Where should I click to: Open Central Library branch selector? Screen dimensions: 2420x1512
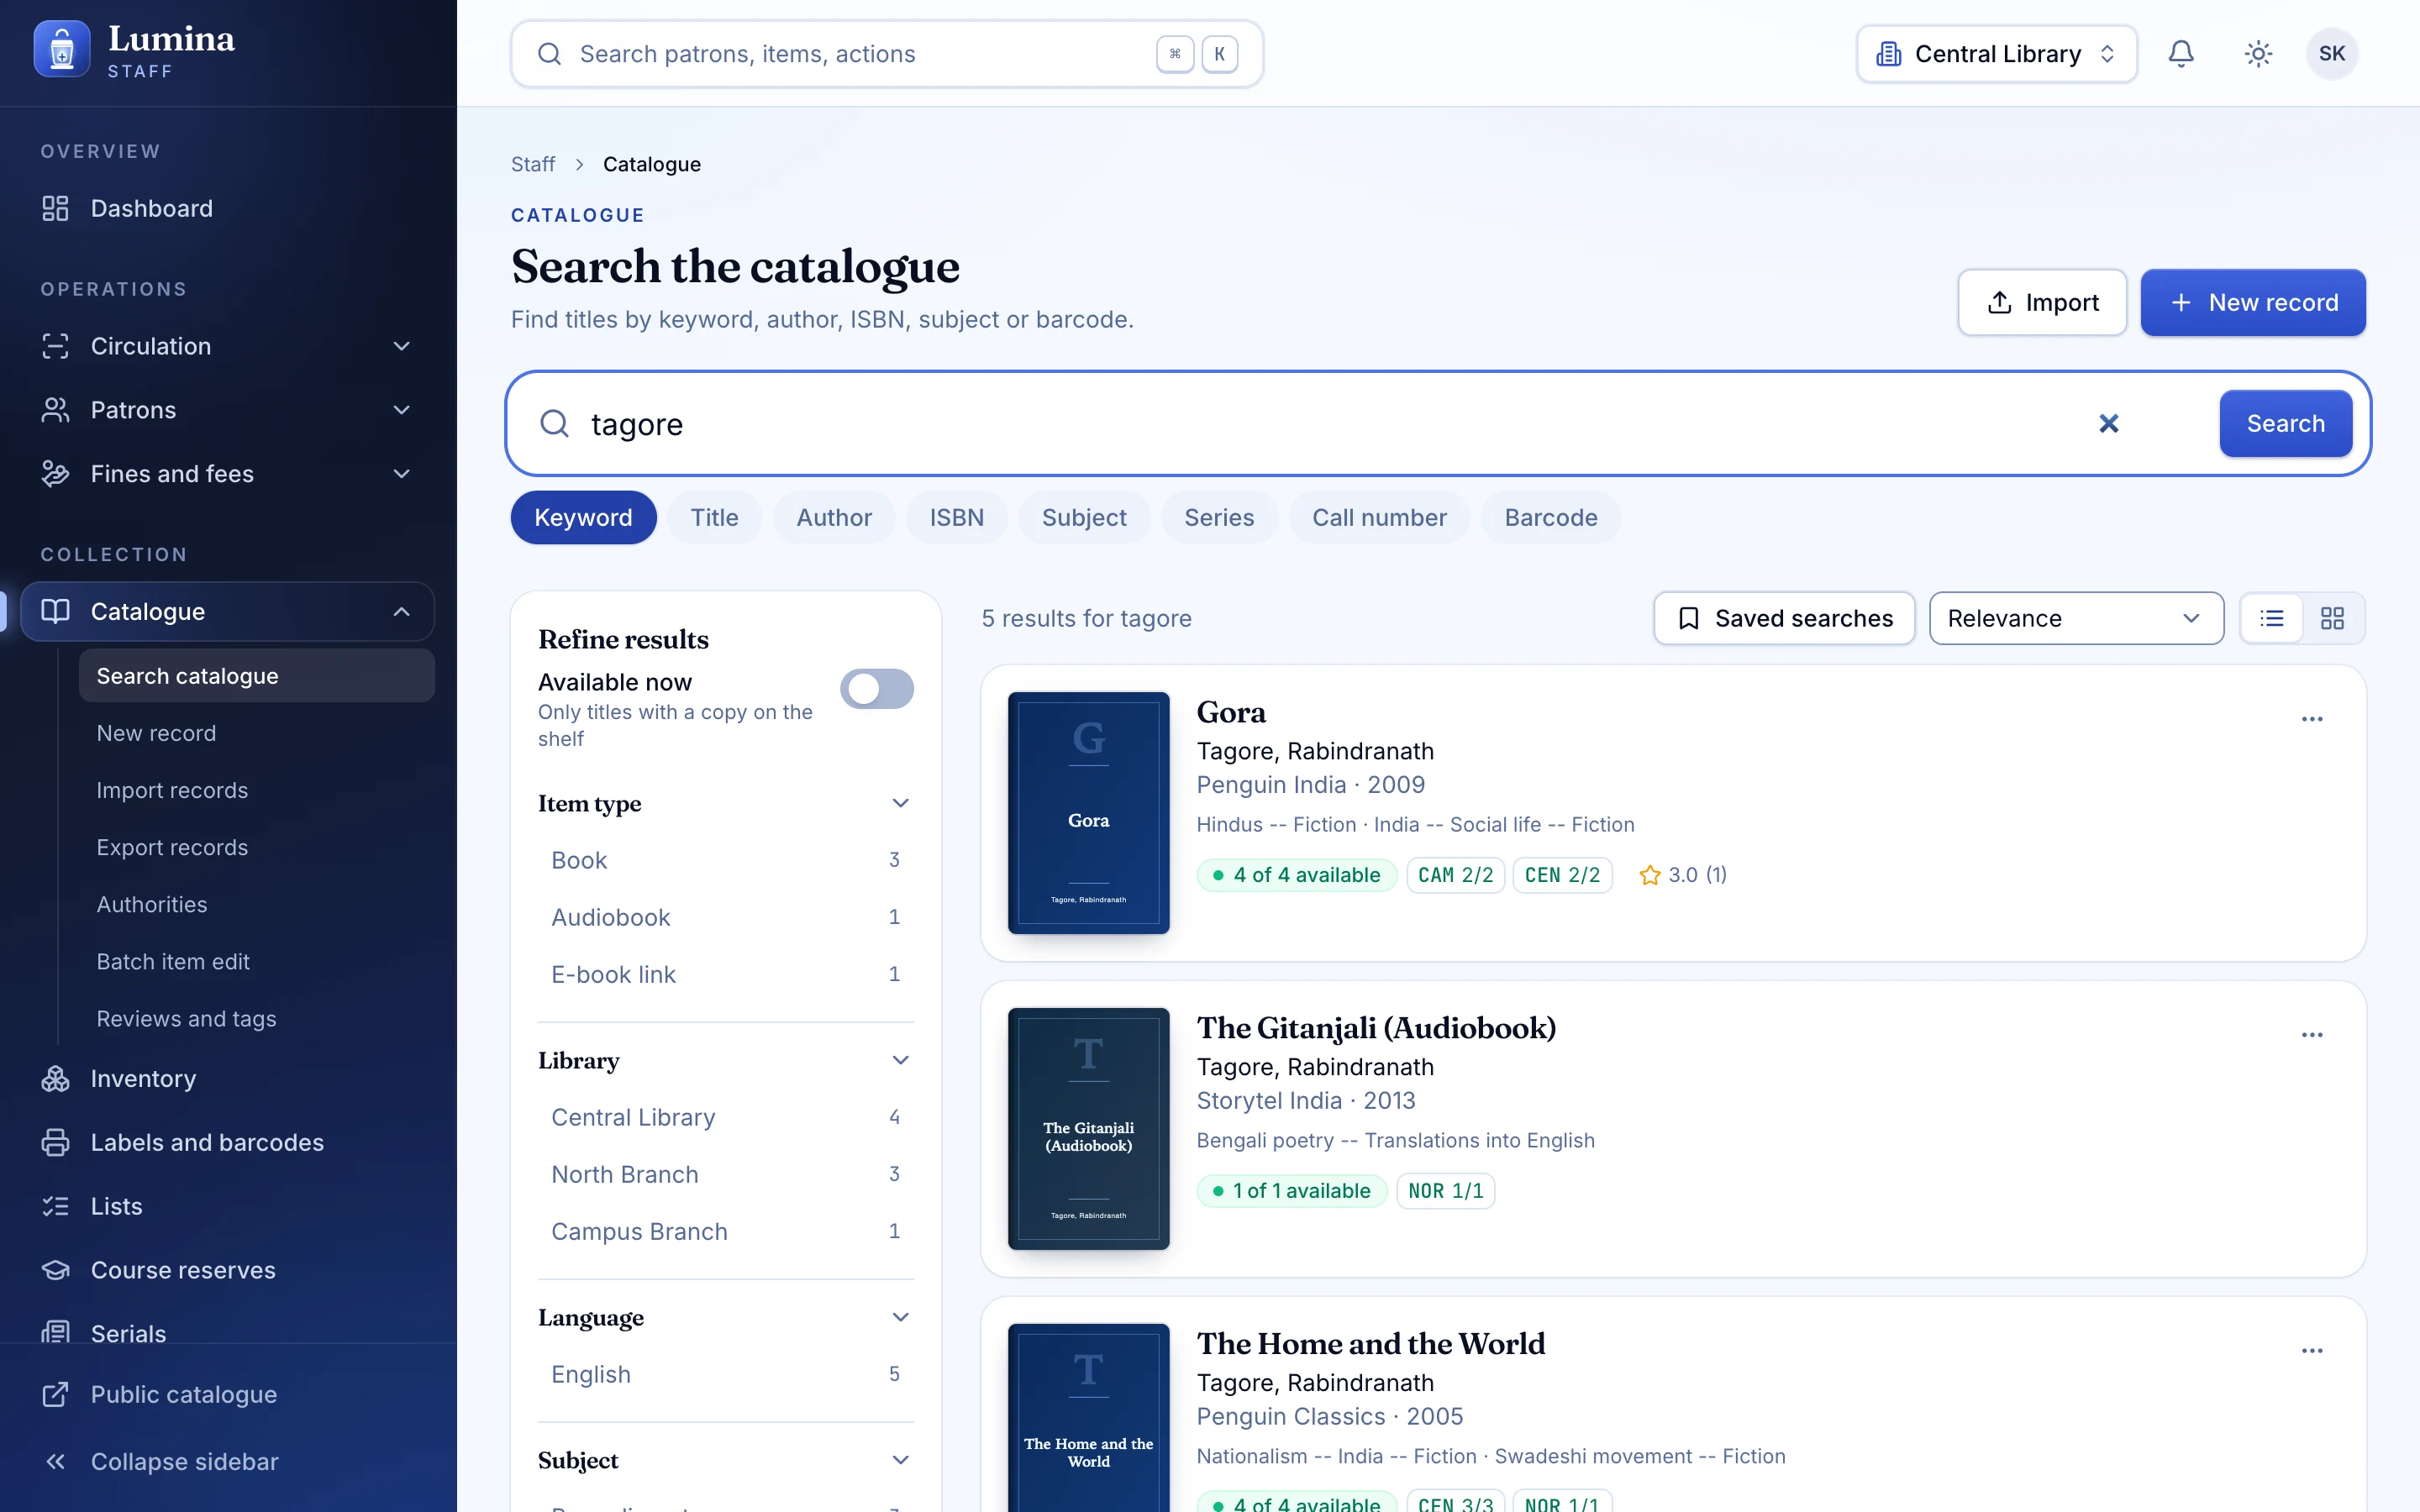coord(1997,54)
